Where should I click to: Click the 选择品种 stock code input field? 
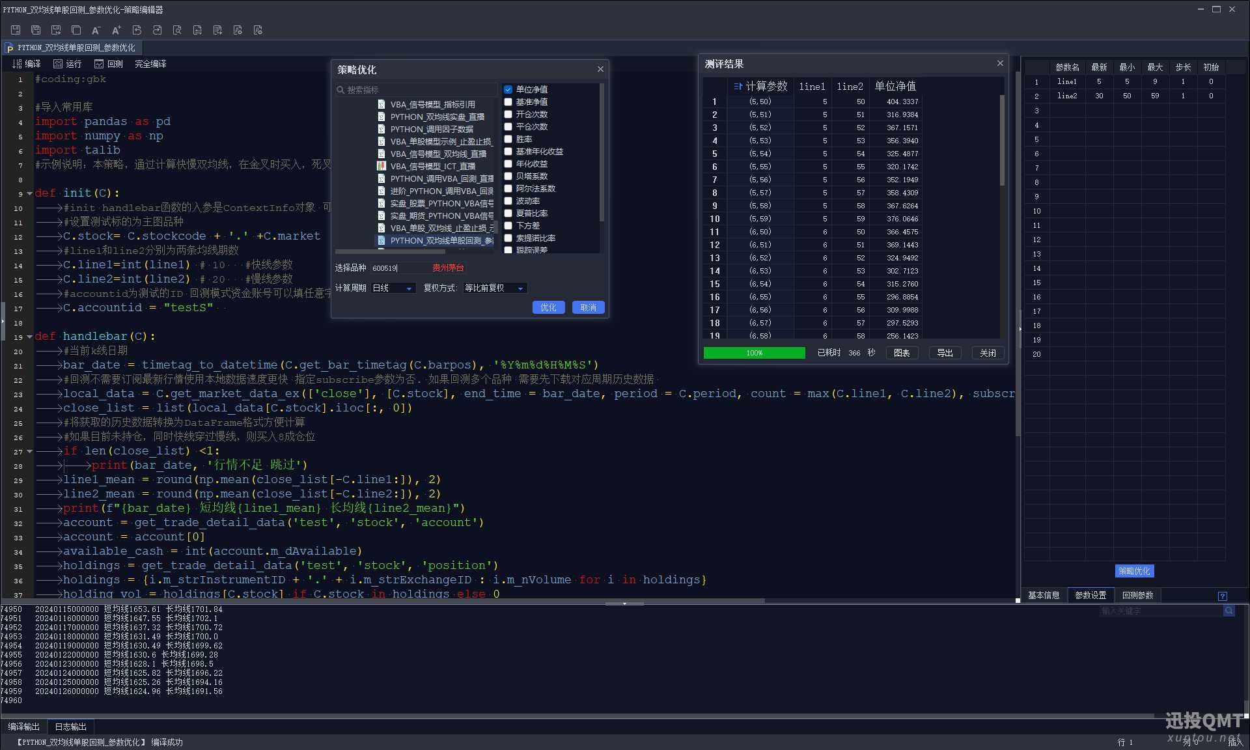(x=397, y=268)
